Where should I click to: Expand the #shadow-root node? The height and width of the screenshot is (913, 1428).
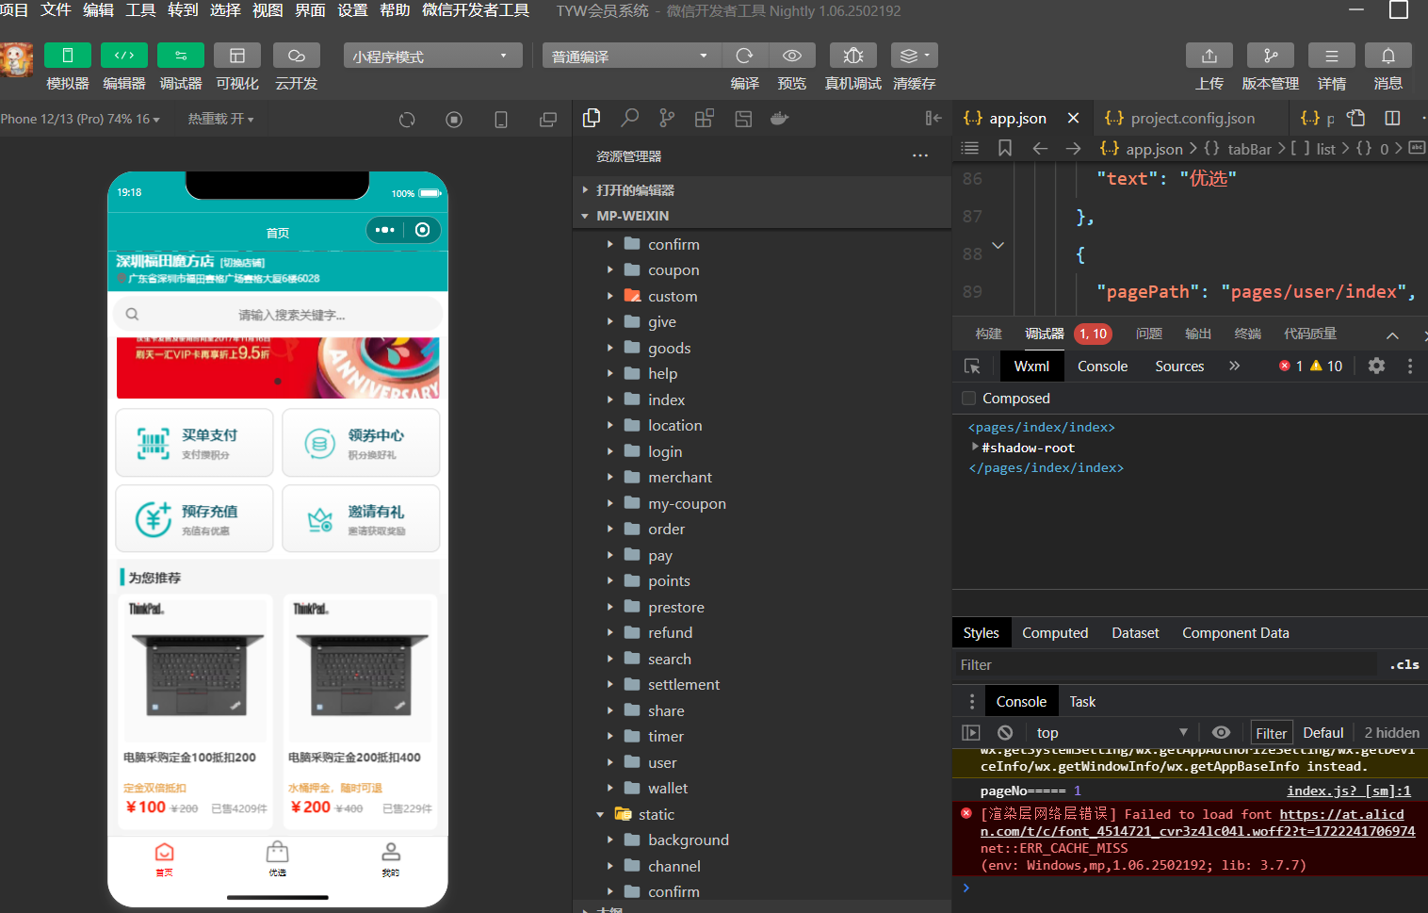coord(975,448)
